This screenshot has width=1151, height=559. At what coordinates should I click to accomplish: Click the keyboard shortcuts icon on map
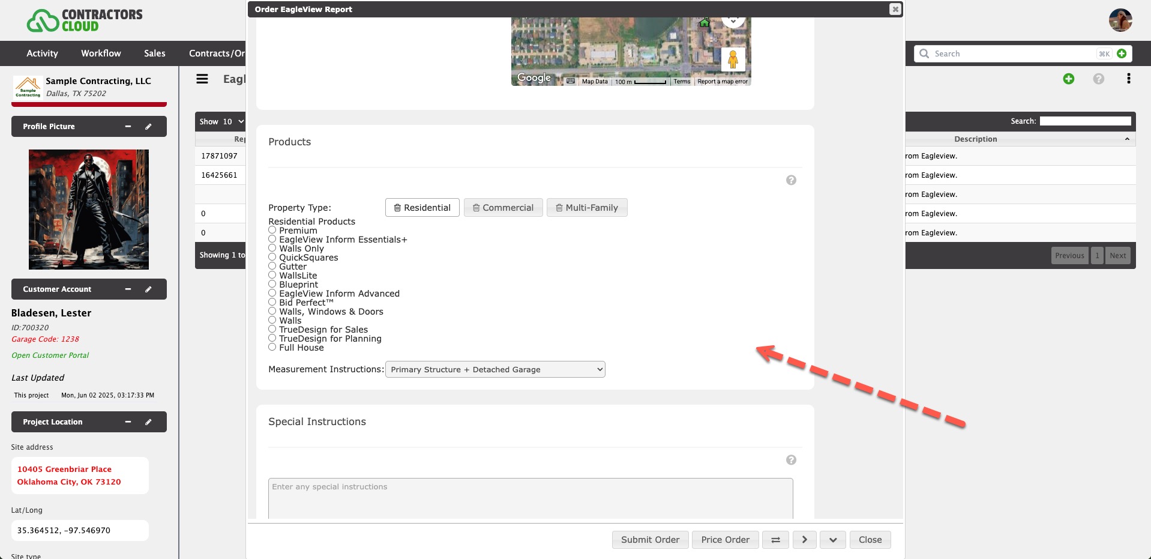point(571,81)
